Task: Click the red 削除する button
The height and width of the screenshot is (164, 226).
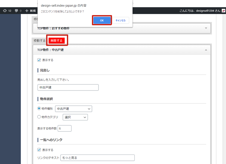Action: (57, 41)
